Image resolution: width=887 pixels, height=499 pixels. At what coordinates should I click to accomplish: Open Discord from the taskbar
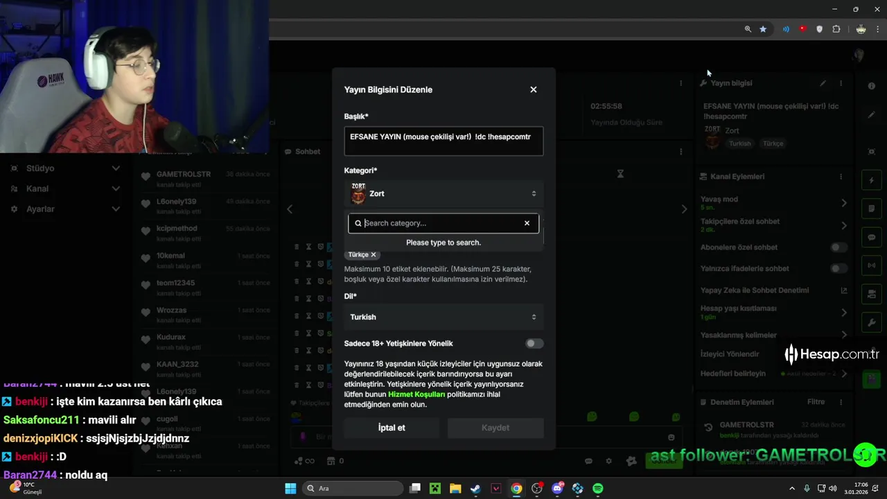coord(558,489)
